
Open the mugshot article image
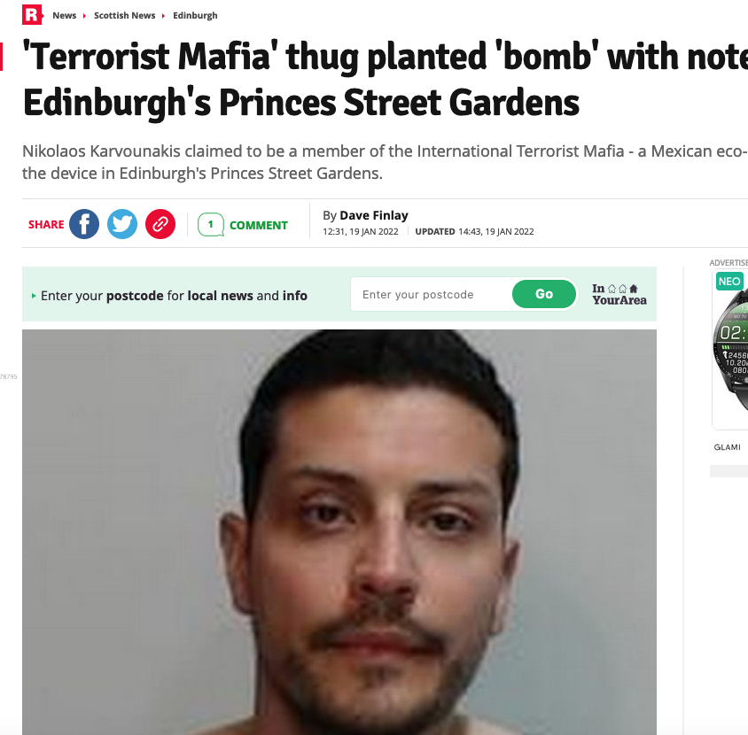pos(339,532)
